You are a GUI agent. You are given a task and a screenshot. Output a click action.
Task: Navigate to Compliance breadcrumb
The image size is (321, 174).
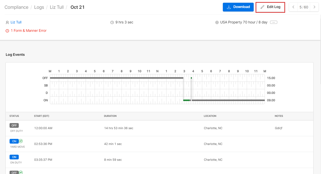click(17, 7)
